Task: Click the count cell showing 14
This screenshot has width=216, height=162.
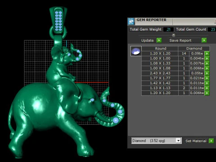Action: [184, 54]
